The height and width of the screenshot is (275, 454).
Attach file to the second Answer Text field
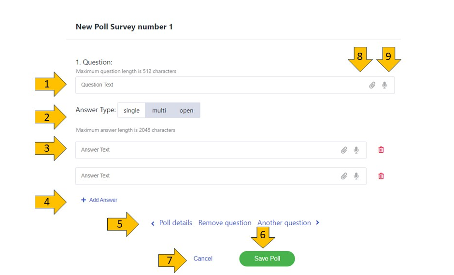point(344,176)
